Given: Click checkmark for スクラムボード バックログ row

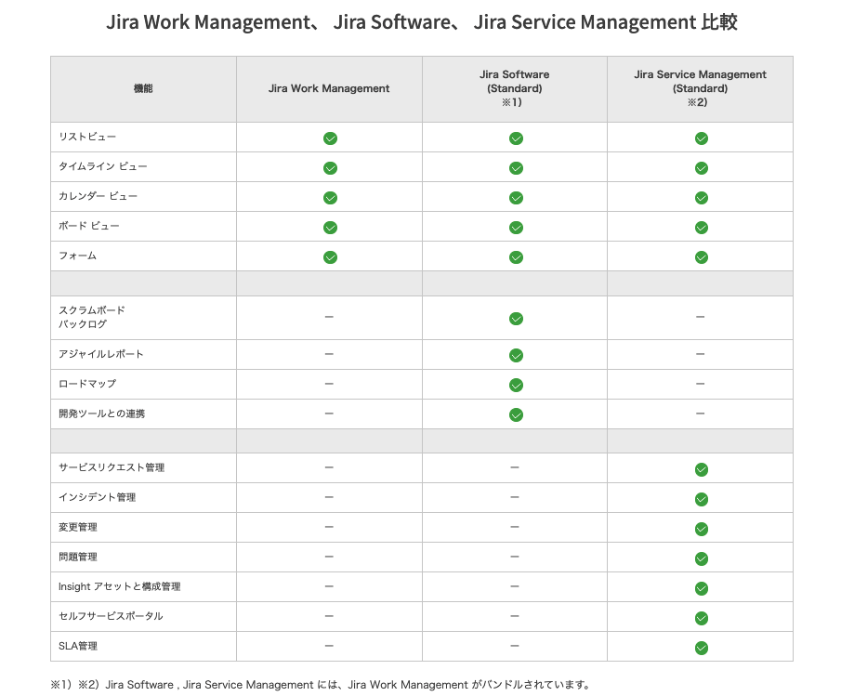Looking at the screenshot, I should 516,318.
